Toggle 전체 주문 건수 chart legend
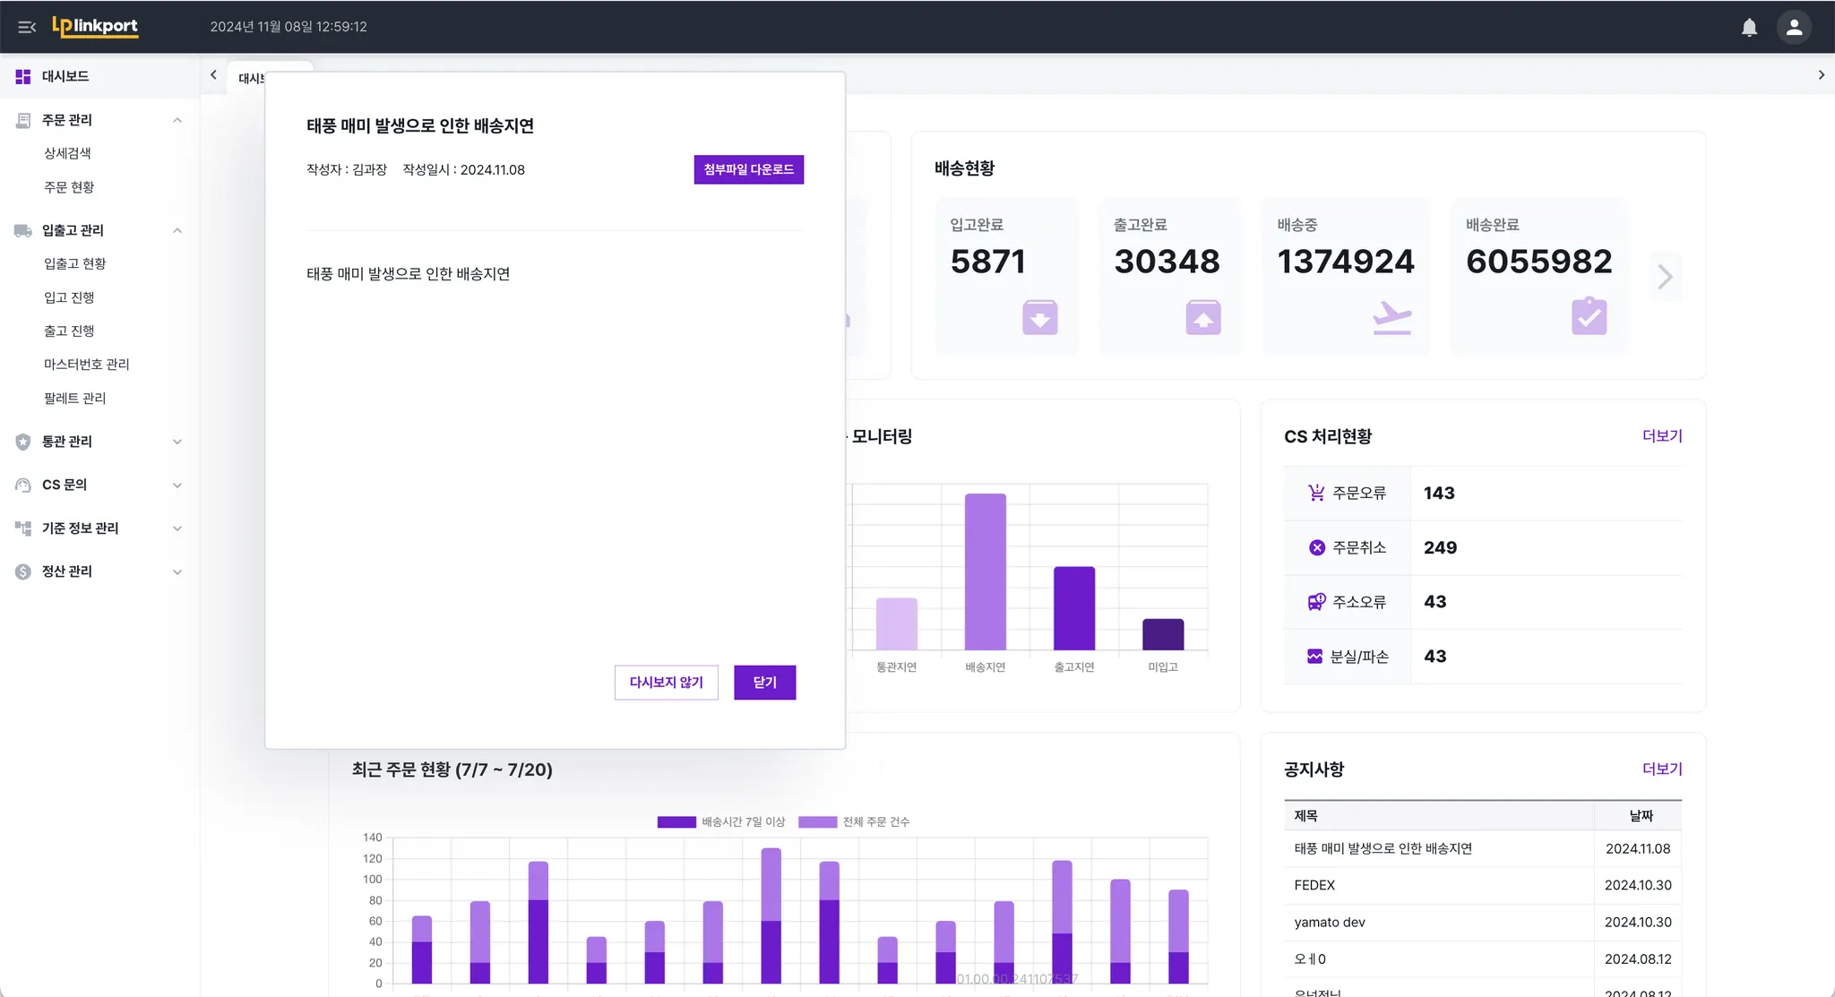 coord(854,821)
